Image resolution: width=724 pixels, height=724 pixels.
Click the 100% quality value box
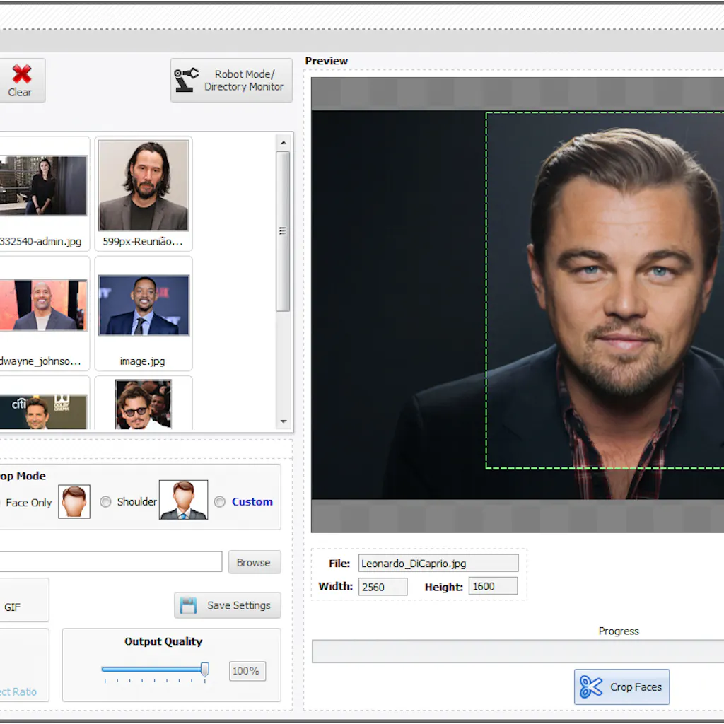tap(247, 671)
